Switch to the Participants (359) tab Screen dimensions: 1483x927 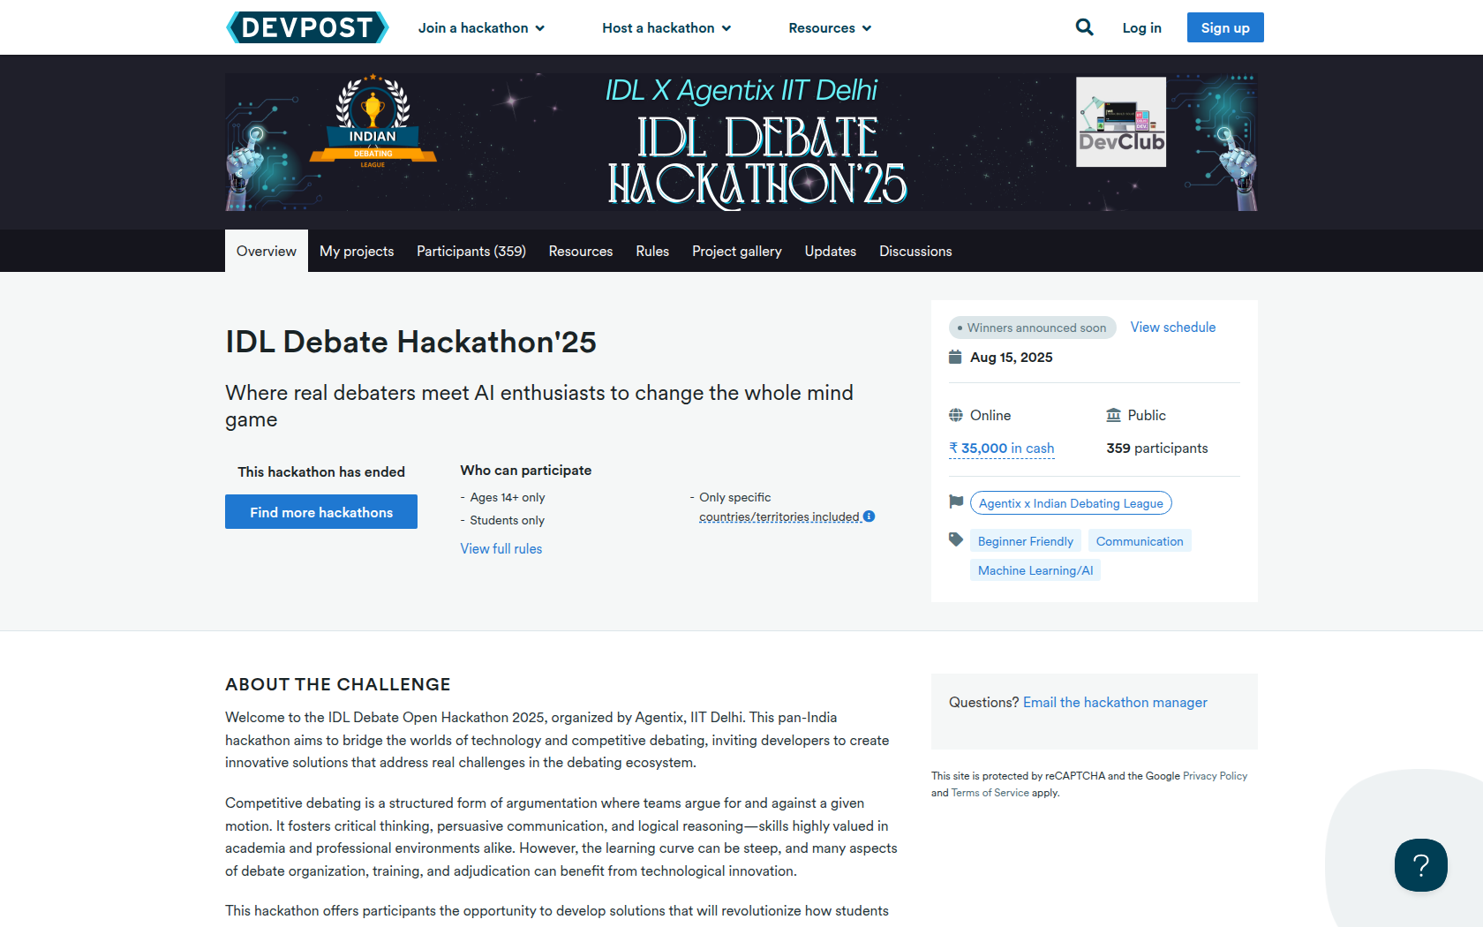coord(471,252)
